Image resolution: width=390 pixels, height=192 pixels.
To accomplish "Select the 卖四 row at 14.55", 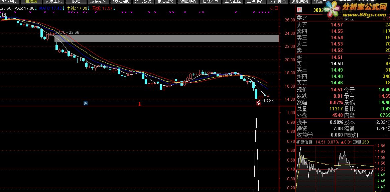I will tap(343, 31).
